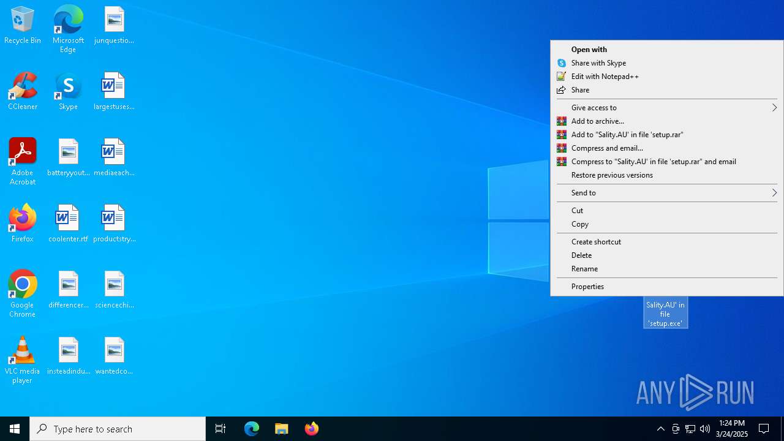Open Firefox from the taskbar
This screenshot has width=784, height=441.
(x=312, y=429)
